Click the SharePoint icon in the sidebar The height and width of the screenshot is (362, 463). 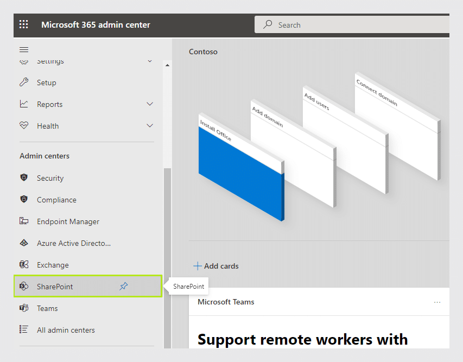[24, 286]
